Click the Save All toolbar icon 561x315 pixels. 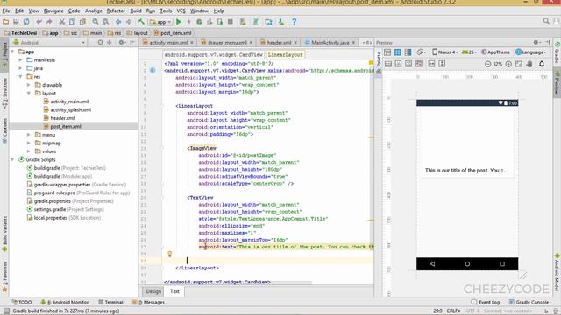(16, 22)
